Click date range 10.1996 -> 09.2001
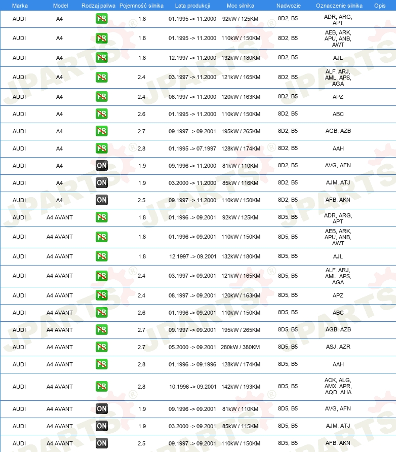396x452 pixels. pyautogui.click(x=192, y=387)
